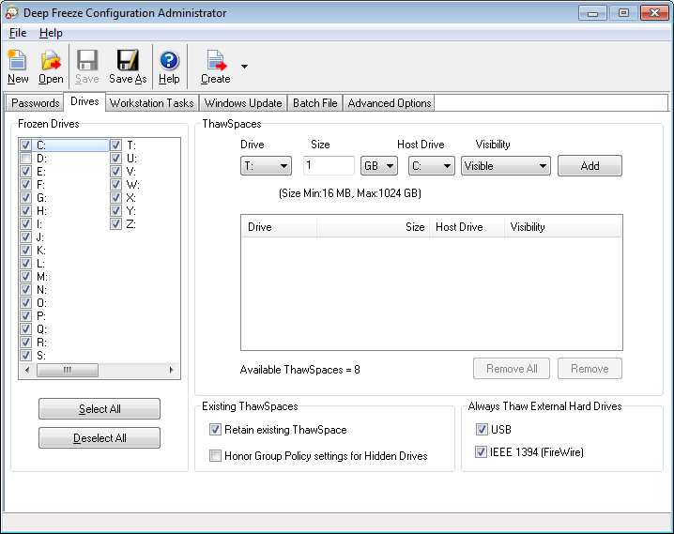Click the Remove button
Image resolution: width=674 pixels, height=534 pixels.
tap(590, 369)
